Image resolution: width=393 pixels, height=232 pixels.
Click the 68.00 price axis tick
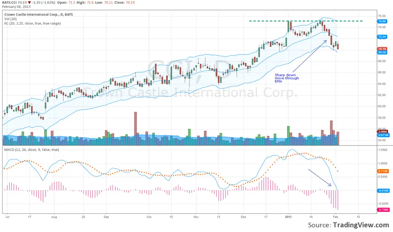point(382,61)
